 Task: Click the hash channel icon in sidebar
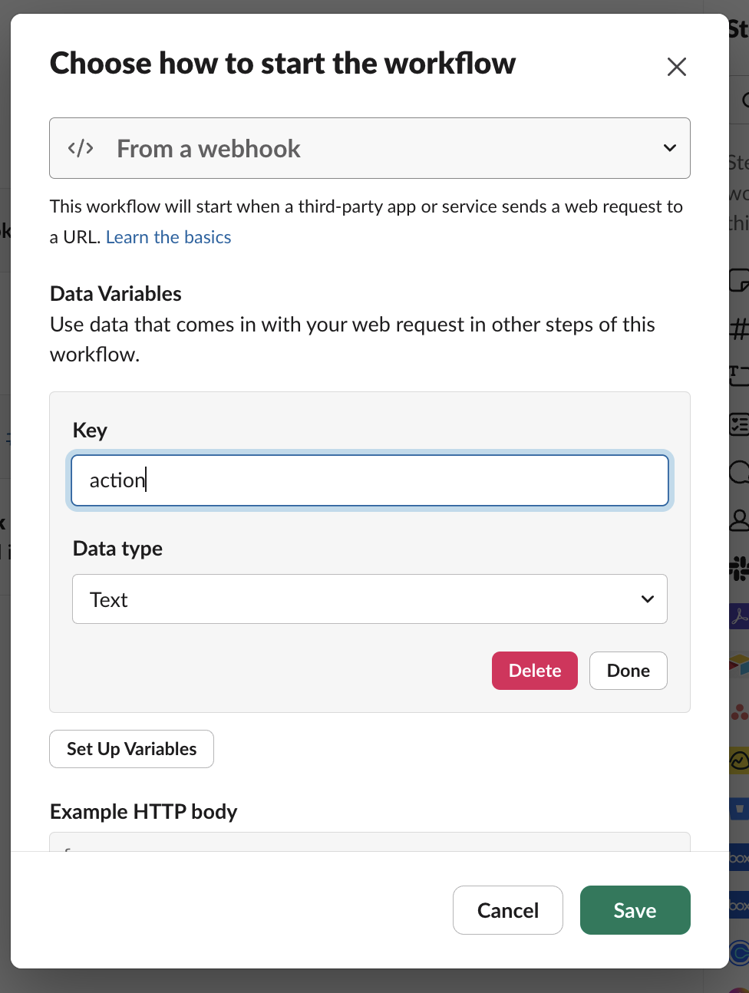(739, 329)
